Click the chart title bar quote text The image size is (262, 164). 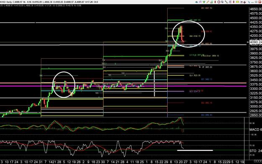(x=49, y=2)
